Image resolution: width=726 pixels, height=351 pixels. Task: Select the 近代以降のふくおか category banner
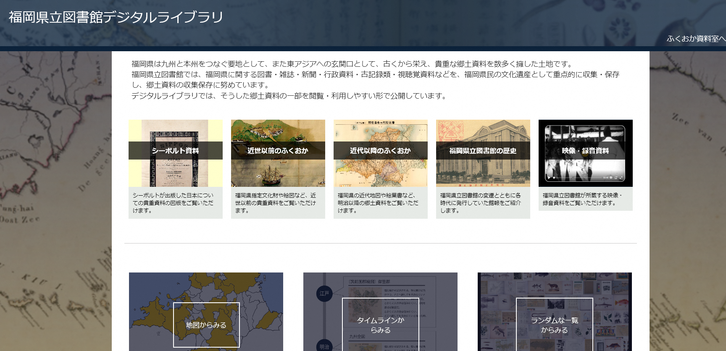click(380, 151)
